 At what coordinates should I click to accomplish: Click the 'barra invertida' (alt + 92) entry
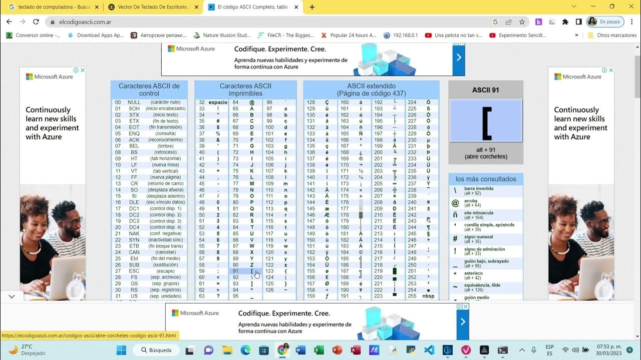click(486, 190)
